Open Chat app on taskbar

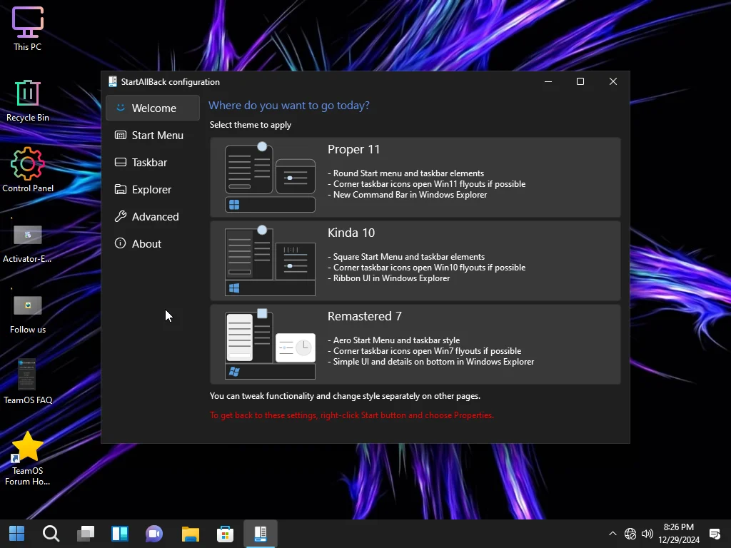(x=154, y=534)
